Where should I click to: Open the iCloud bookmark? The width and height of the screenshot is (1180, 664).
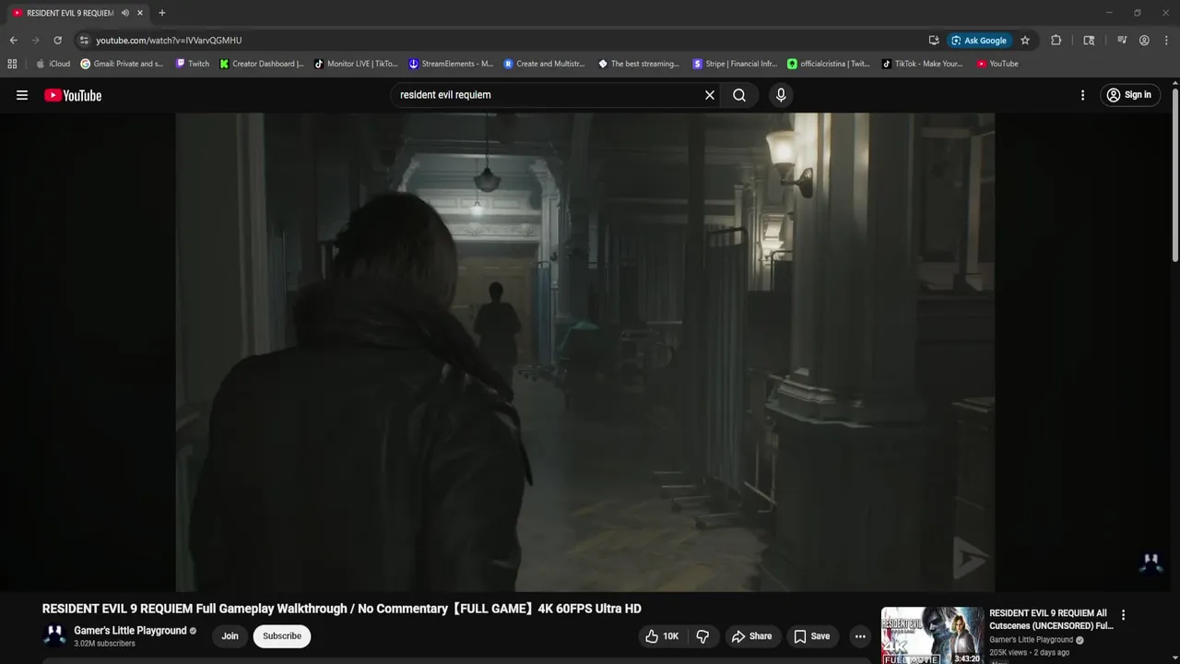click(x=53, y=64)
